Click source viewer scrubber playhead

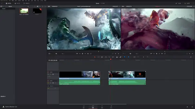(99, 51)
